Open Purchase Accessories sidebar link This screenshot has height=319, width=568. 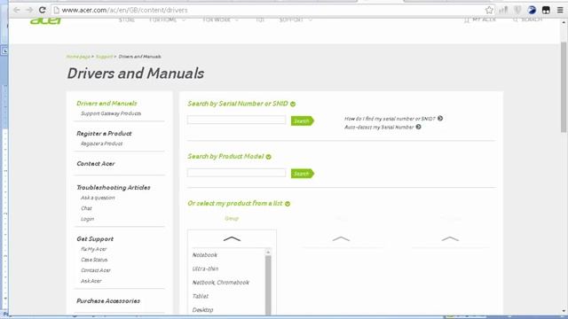108,301
